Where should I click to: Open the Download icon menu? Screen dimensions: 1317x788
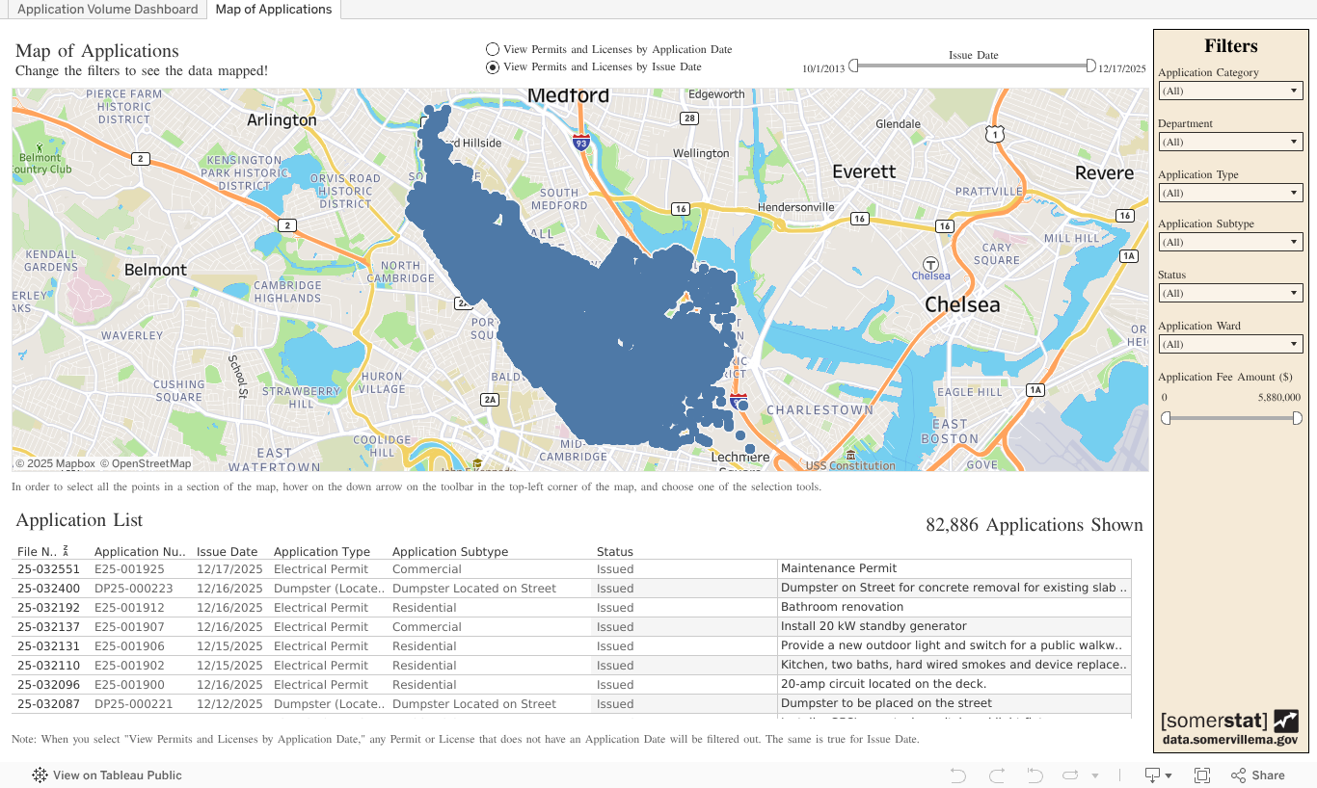click(1157, 775)
